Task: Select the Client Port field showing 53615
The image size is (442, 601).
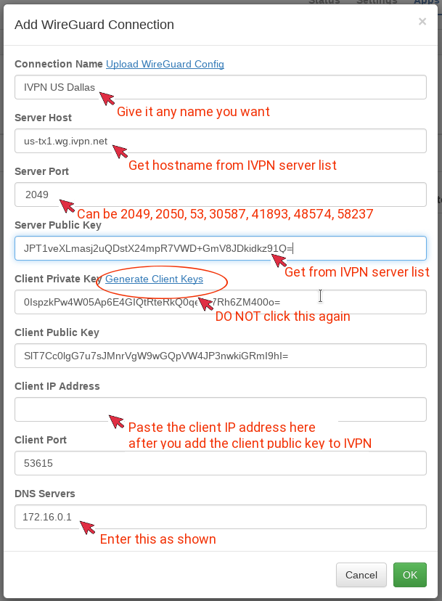Action: click(220, 463)
